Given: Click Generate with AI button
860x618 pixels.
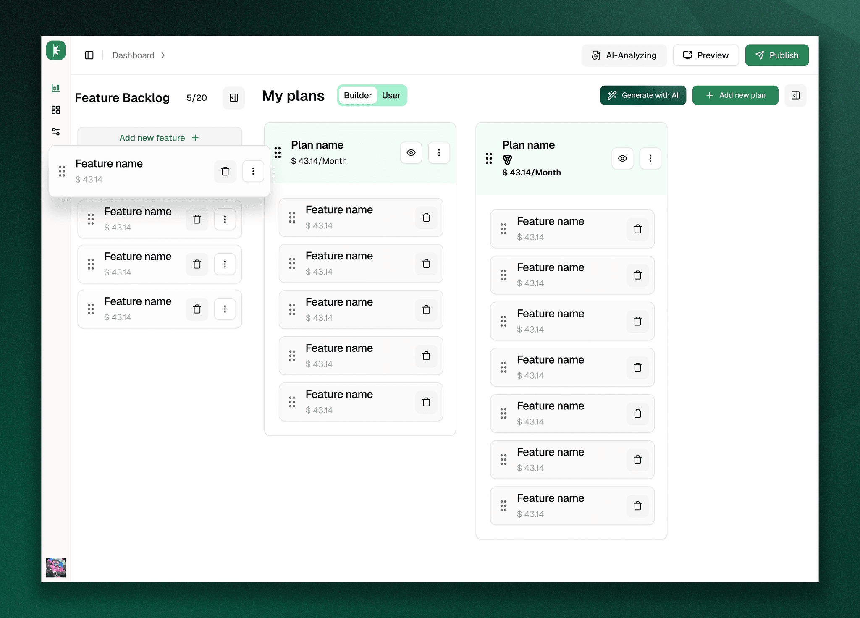Looking at the screenshot, I should (x=643, y=95).
